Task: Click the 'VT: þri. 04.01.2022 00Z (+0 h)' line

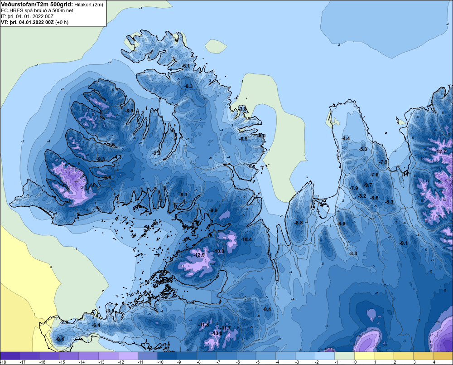Action: (34, 22)
